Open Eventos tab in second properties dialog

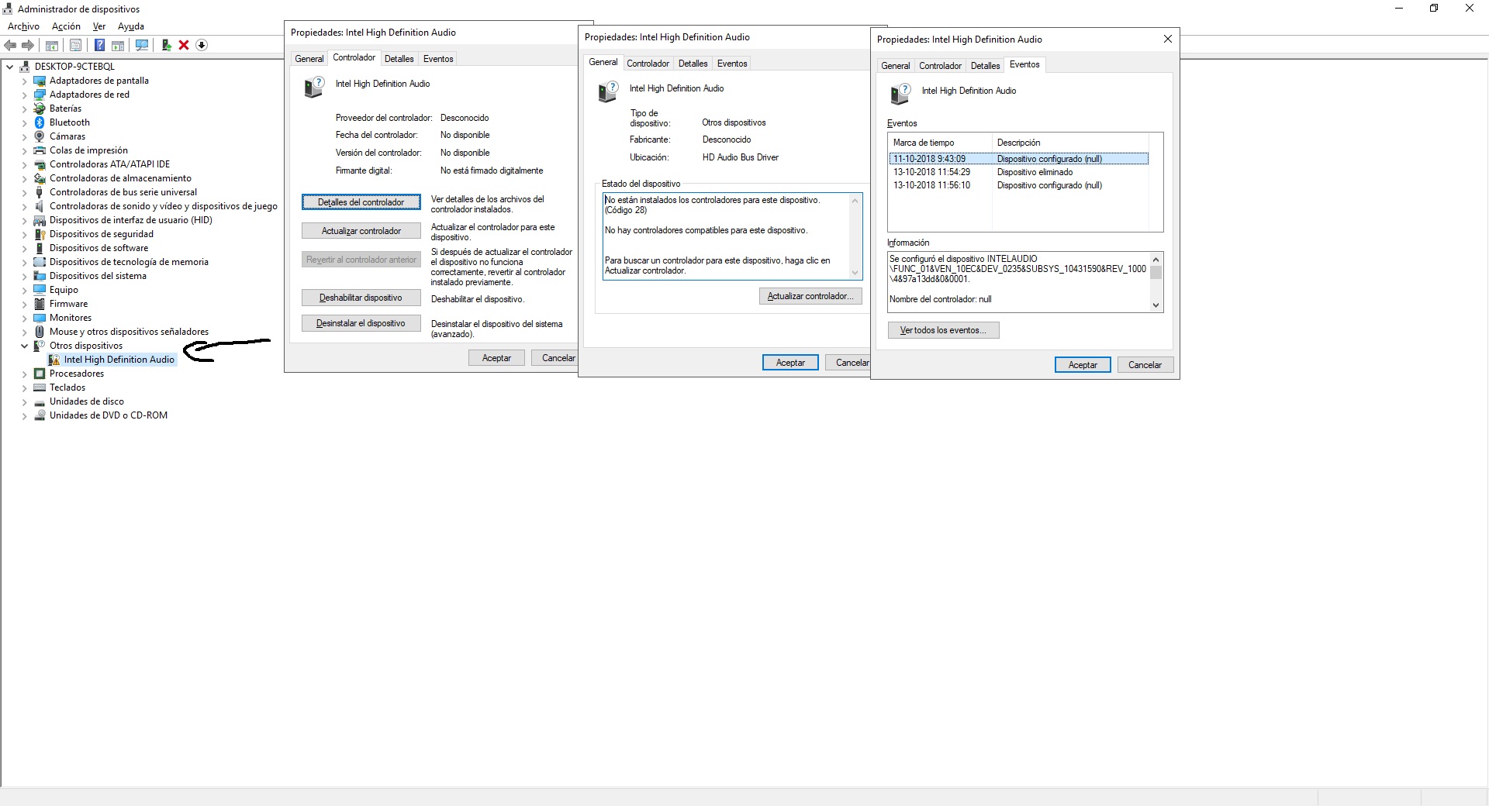click(732, 64)
